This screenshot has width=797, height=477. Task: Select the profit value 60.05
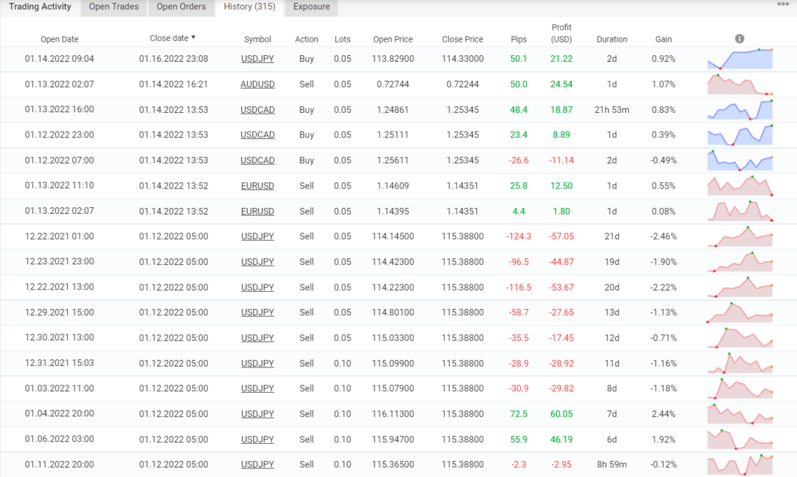[561, 414]
